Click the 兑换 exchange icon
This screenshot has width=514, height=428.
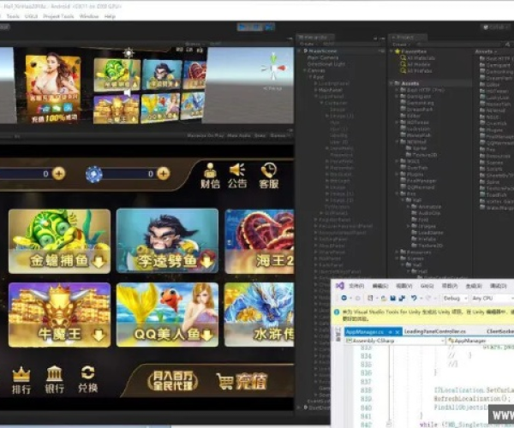tap(87, 379)
